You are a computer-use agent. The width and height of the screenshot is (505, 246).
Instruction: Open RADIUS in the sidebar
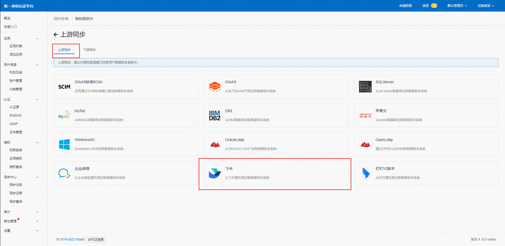pyautogui.click(x=16, y=116)
